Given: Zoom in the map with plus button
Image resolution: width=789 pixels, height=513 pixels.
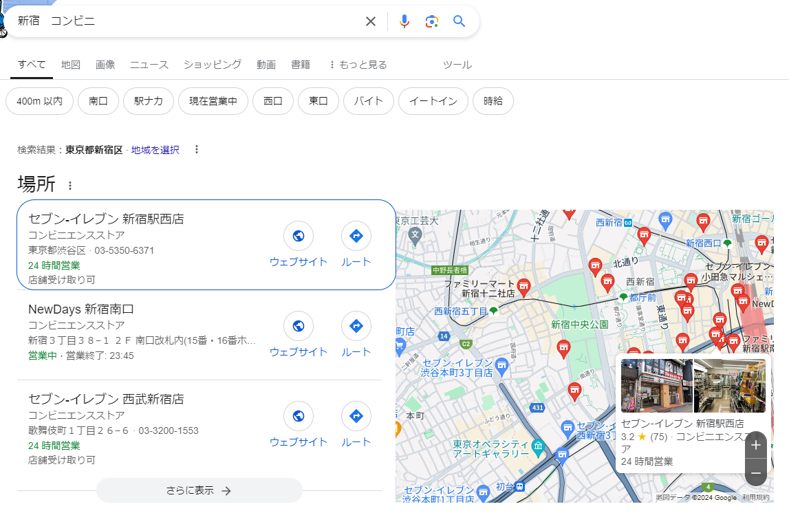Looking at the screenshot, I should [x=756, y=445].
